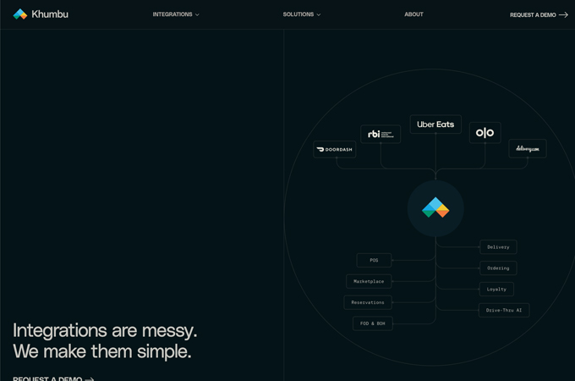
Task: Select the Loyalty node
Action: tap(496, 290)
